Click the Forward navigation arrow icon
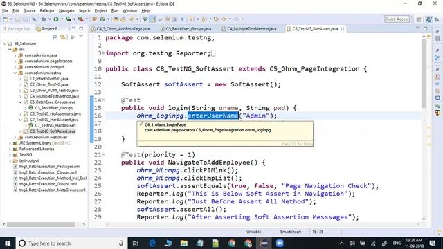The width and height of the screenshot is (443, 249). pyautogui.click(x=236, y=19)
